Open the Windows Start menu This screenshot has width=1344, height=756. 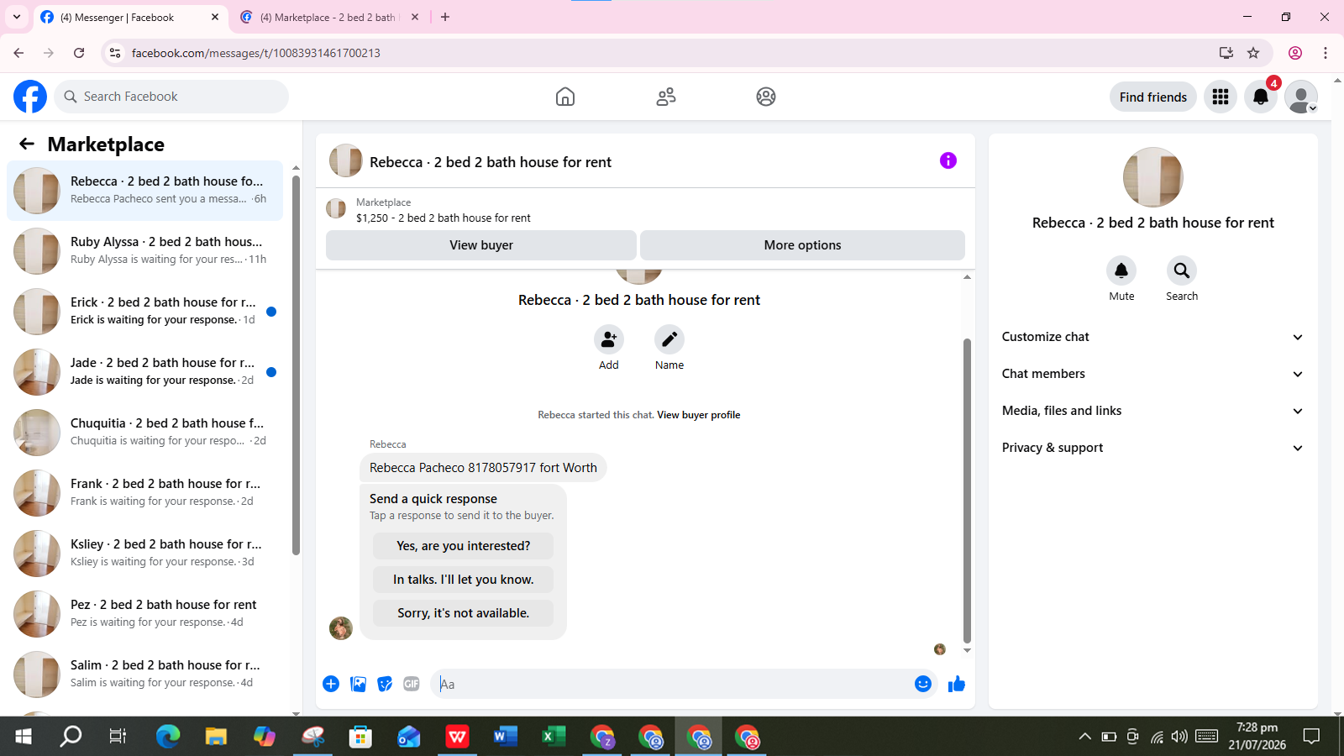pos(24,737)
